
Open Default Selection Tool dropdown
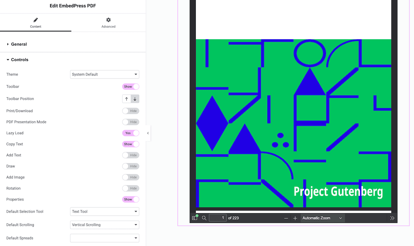click(x=105, y=212)
